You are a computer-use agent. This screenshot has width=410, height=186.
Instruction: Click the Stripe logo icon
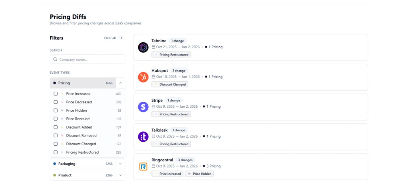tap(143, 107)
